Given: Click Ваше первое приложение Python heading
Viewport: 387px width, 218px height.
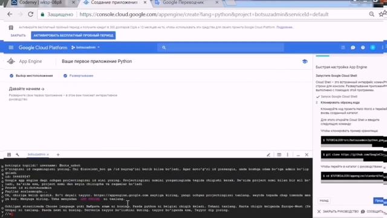Looking at the screenshot, I should coord(97,61).
